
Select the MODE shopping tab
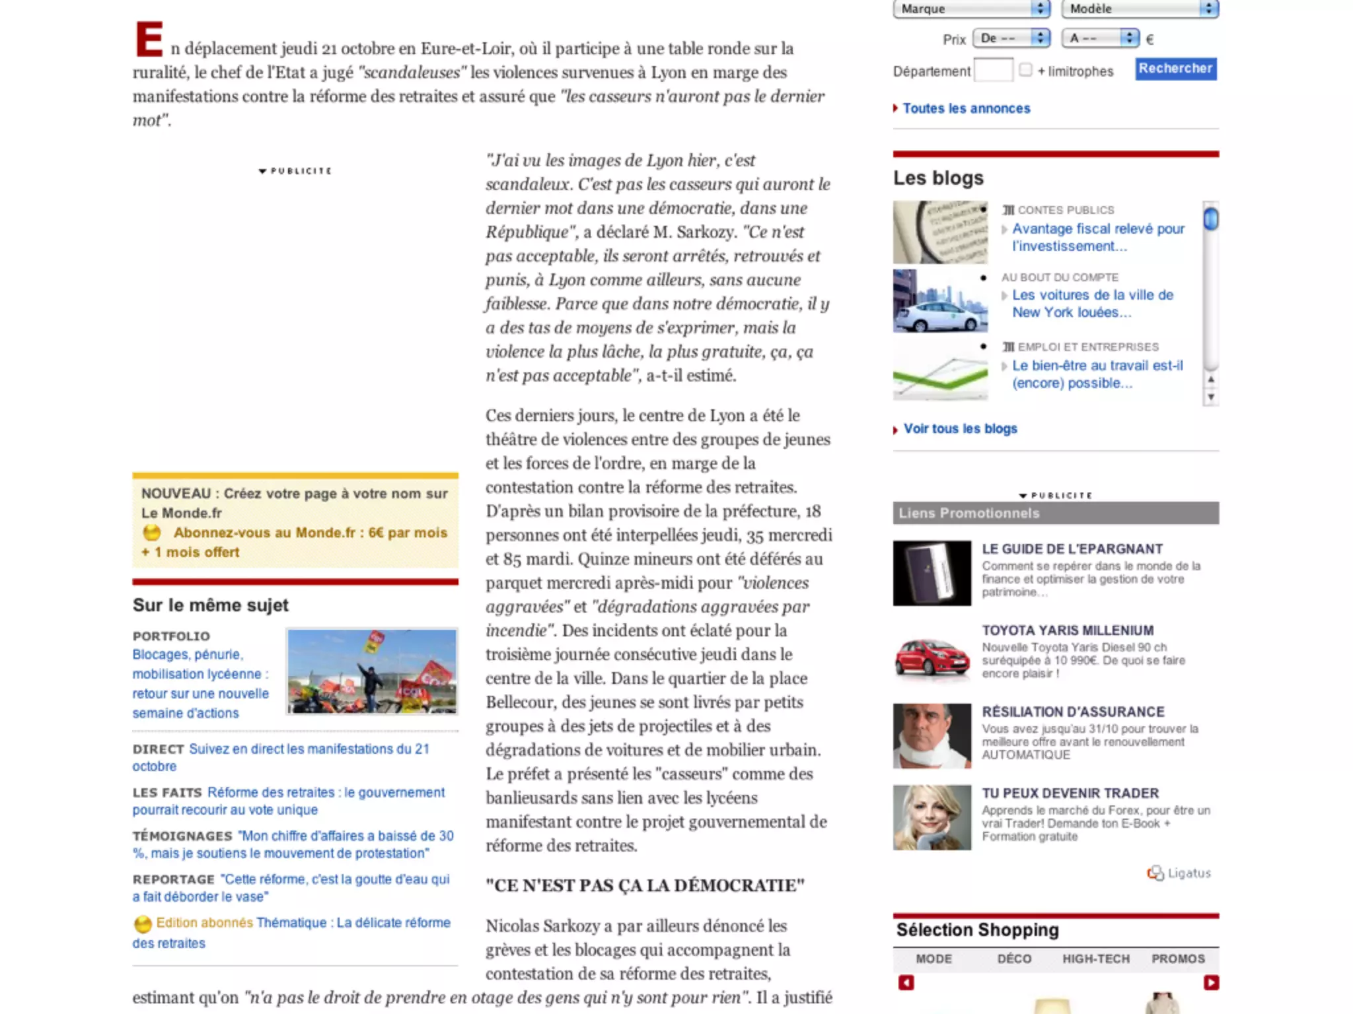coord(933,959)
